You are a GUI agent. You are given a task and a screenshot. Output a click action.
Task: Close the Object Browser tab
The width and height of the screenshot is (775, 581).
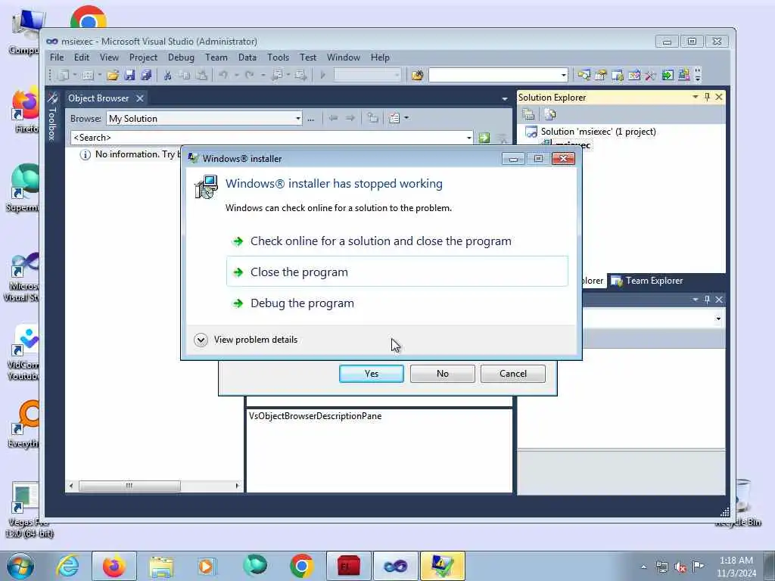pyautogui.click(x=140, y=98)
